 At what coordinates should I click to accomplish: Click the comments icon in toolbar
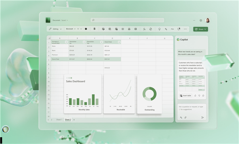pos(179,29)
